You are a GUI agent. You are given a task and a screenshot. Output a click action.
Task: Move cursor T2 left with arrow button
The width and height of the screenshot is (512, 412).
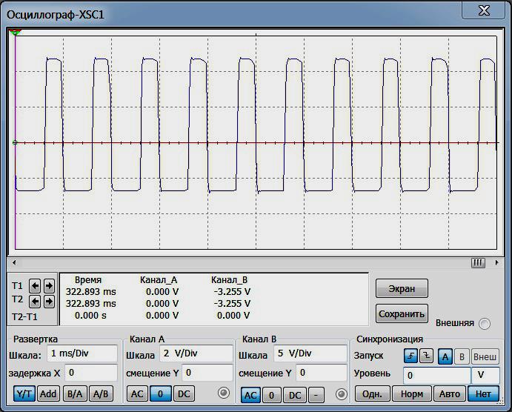35,302
